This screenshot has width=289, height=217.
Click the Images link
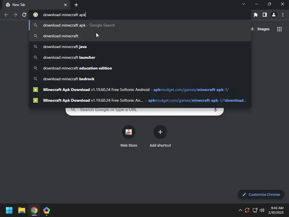click(263, 29)
